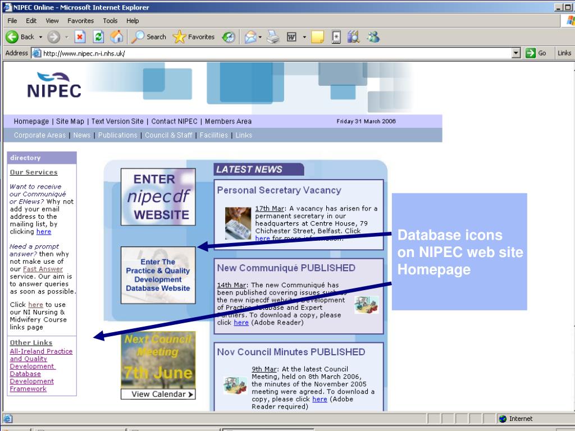The image size is (575, 431).
Task: Open the Messenger people icon
Action: coord(373,36)
